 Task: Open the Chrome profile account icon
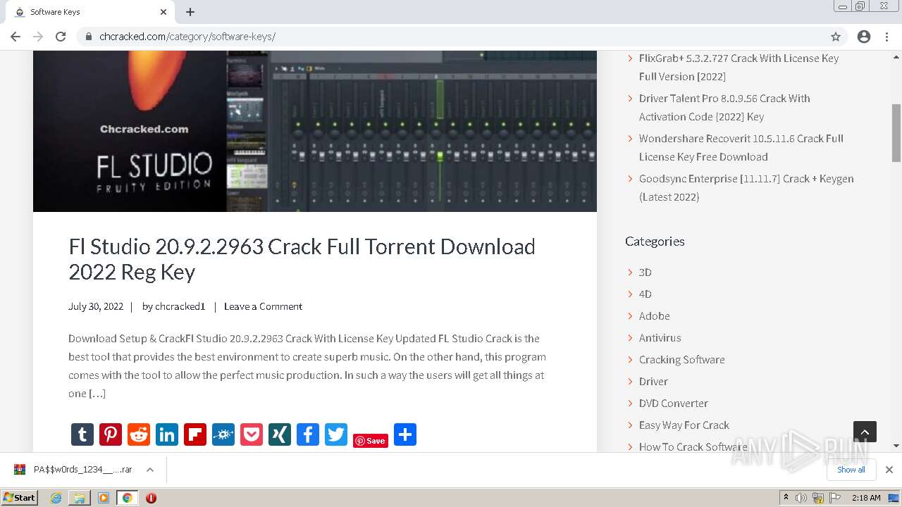click(864, 37)
